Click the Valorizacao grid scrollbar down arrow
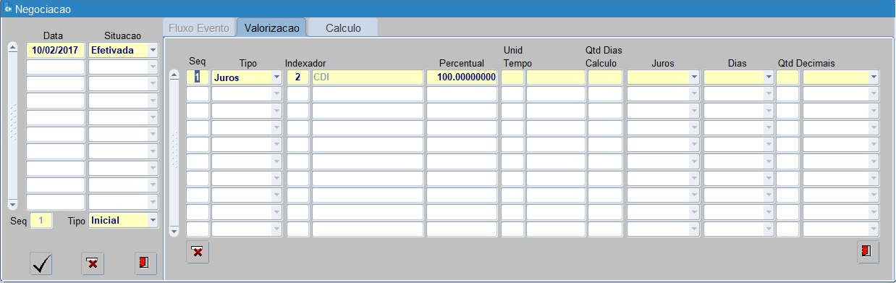Viewport: 896px width, 283px height. (174, 231)
